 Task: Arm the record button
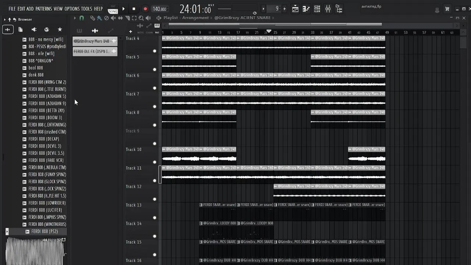[x=145, y=9]
